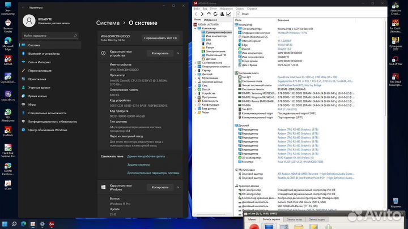Copy Windows specs with lower Копировать button
Image resolution: width=408 pixels, height=229 pixels.
coord(160,187)
